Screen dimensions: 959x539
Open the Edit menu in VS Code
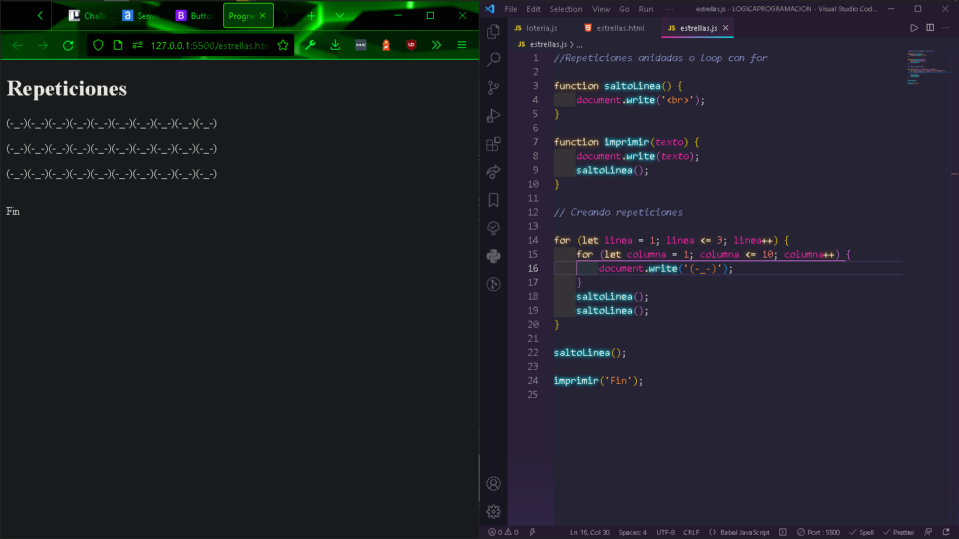(534, 9)
